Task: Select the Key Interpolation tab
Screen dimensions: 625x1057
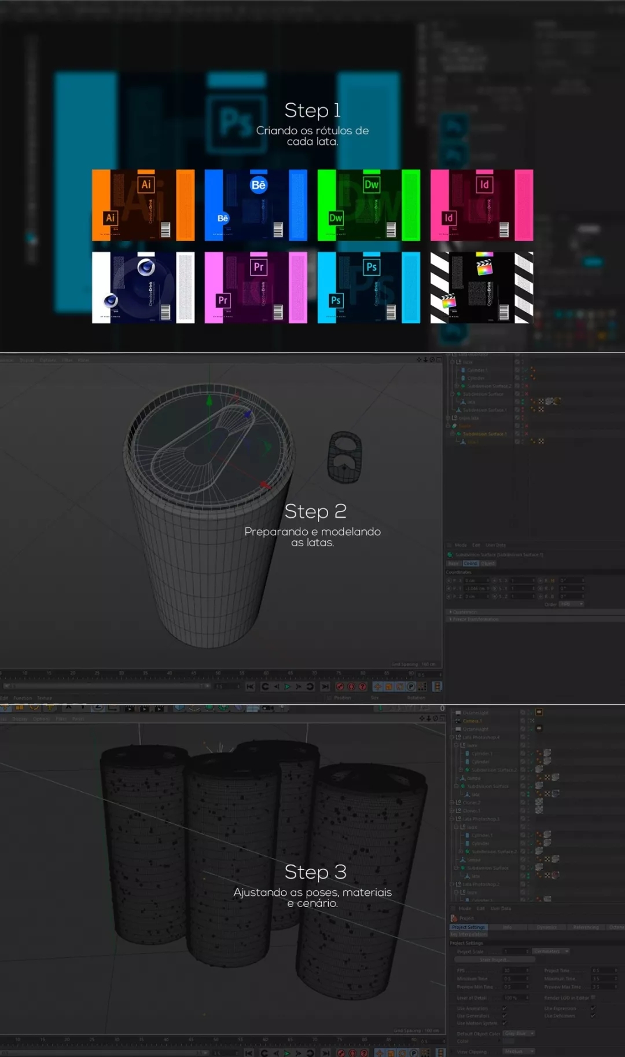Action: [469, 934]
